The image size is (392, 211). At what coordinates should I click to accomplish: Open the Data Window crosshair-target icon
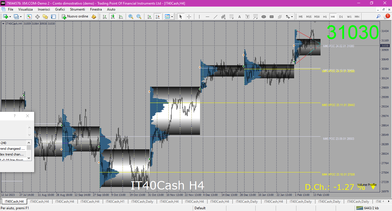point(37,17)
